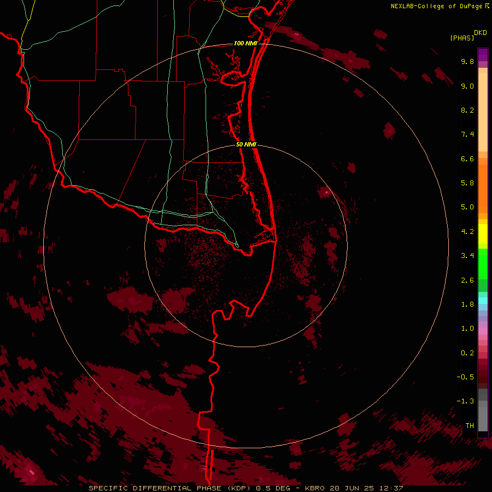Click the TH label on color scale
492x492 pixels.
click(x=470, y=426)
